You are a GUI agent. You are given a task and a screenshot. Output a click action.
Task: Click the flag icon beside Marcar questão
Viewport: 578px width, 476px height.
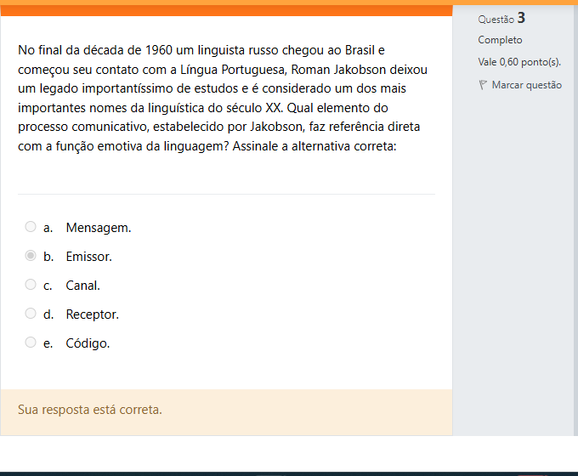point(483,85)
